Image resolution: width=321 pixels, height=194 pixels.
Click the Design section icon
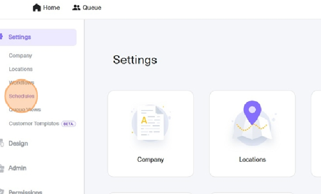pyautogui.click(x=2, y=143)
